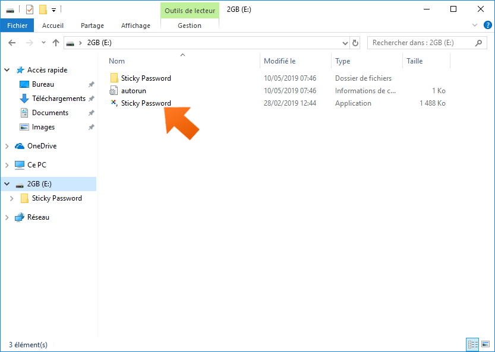Switch to large icons view in status bar
Screen dimensions: 495x352
coord(485,344)
